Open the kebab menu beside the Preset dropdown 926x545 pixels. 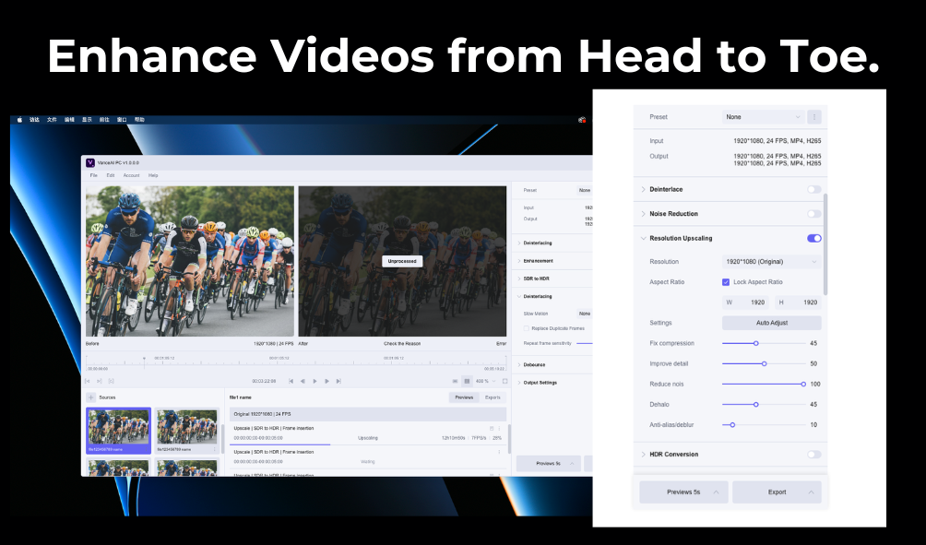point(814,117)
